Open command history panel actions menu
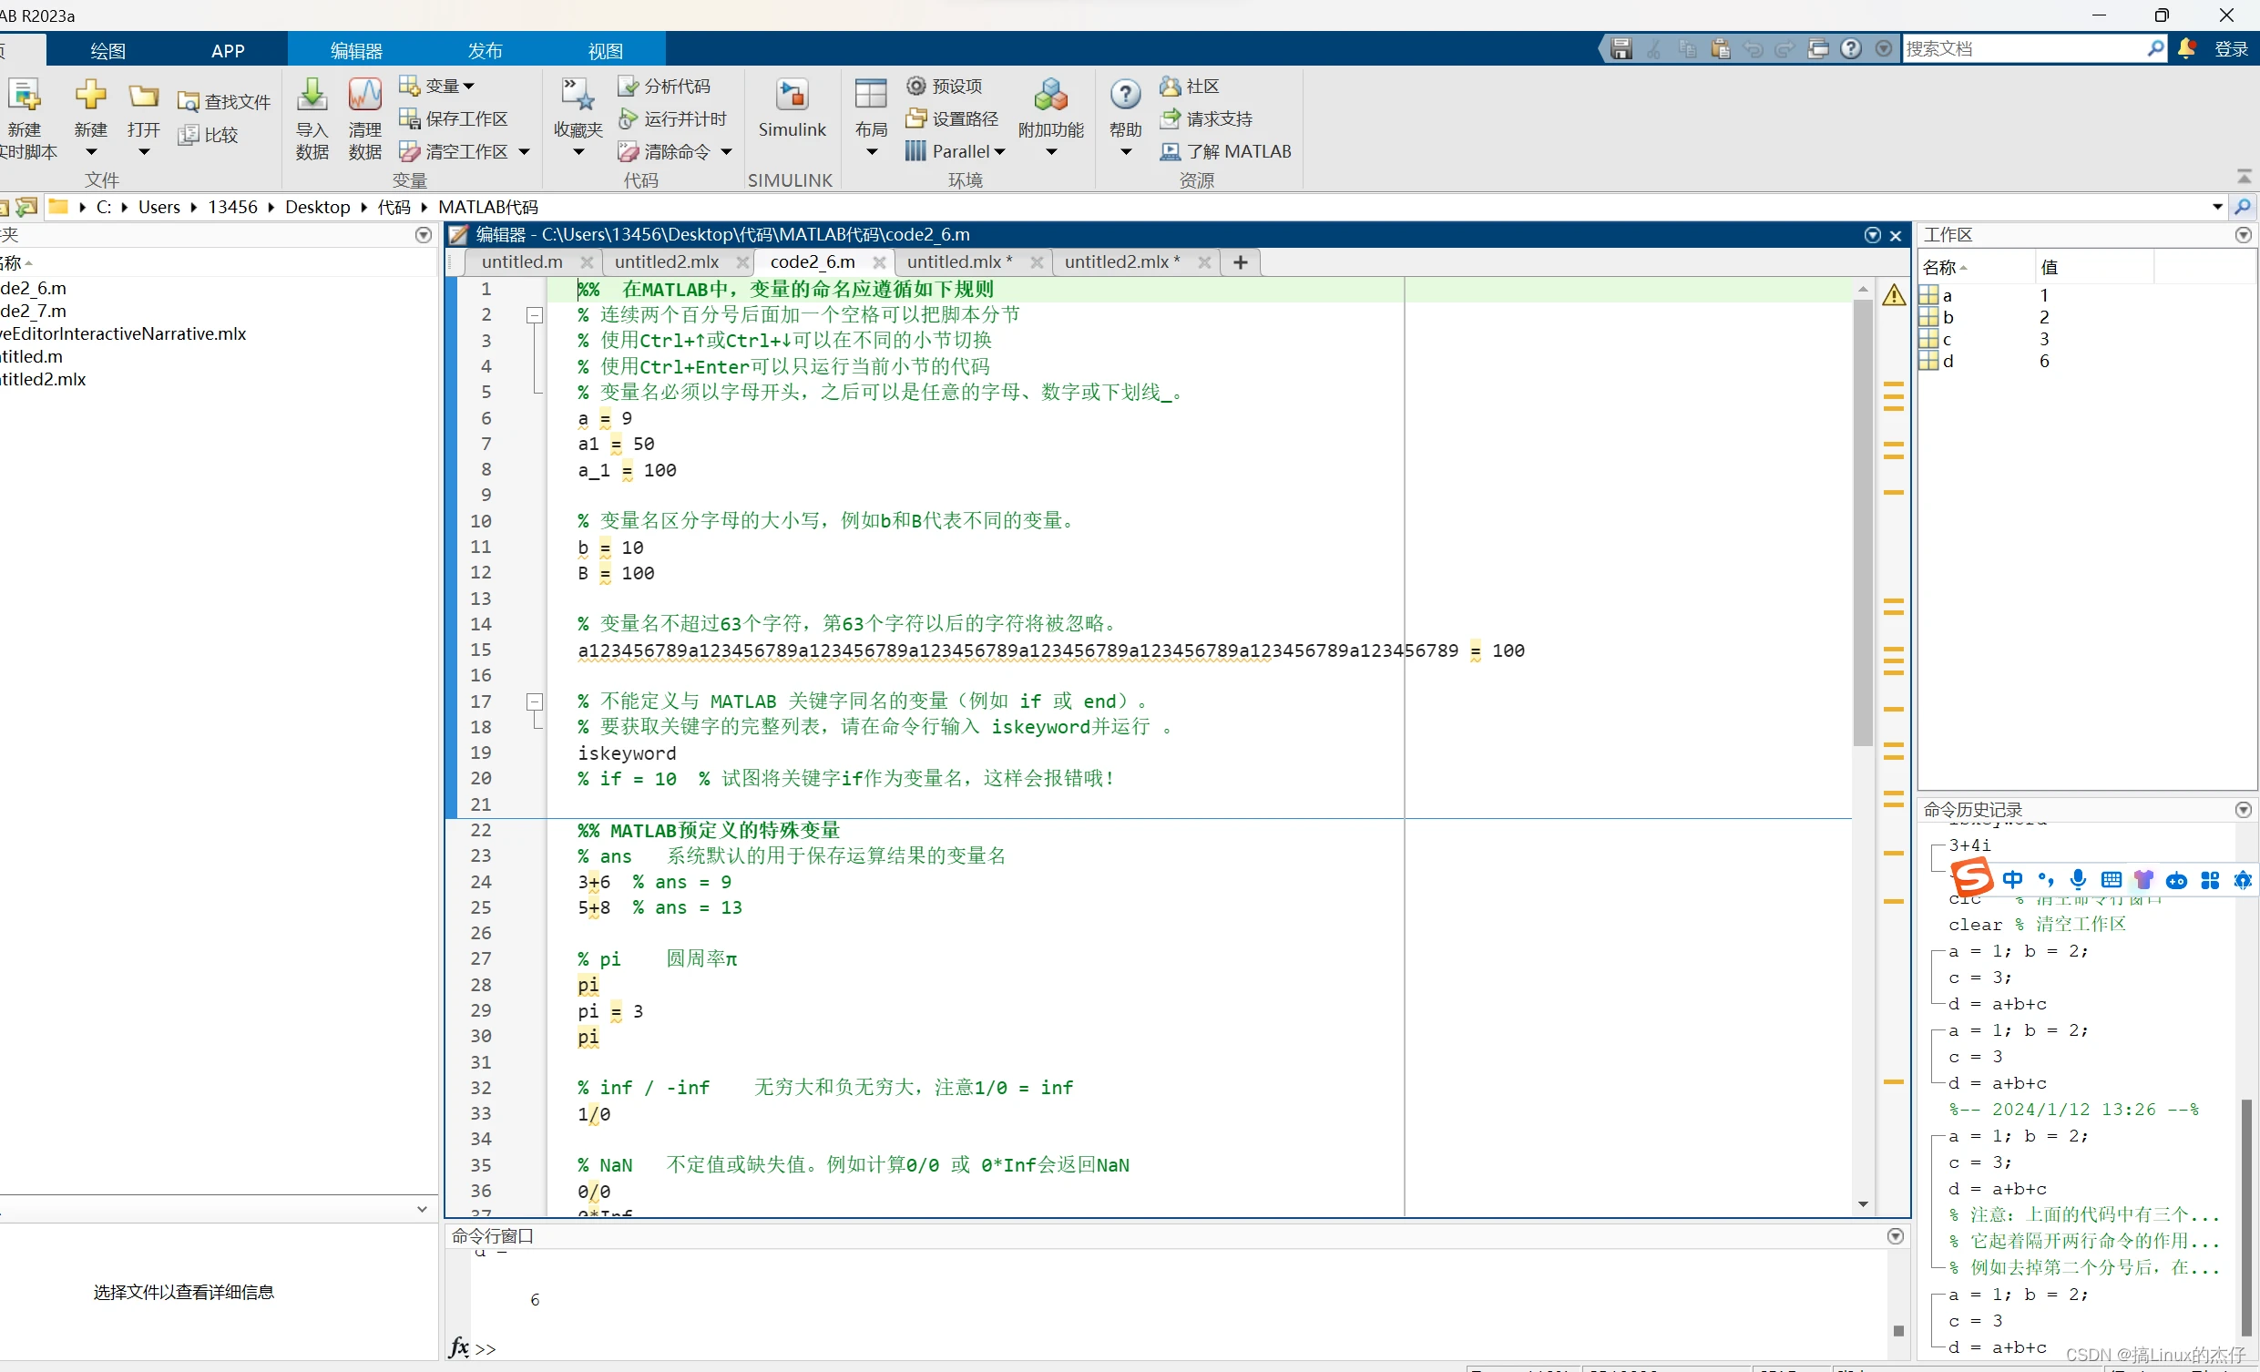This screenshot has width=2260, height=1372. pyautogui.click(x=2244, y=810)
